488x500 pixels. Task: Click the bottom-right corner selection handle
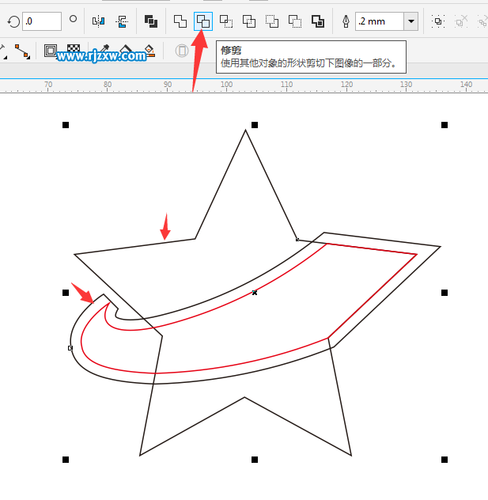coord(444,460)
